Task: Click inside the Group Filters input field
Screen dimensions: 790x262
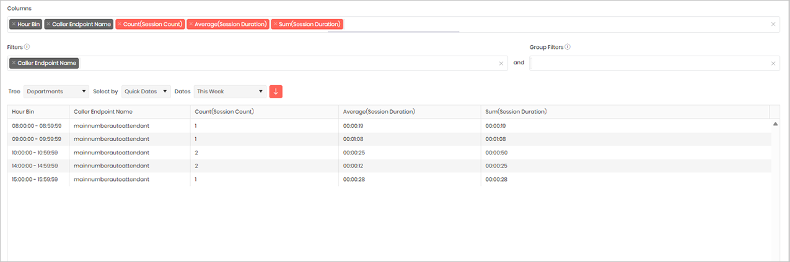Action: (655, 63)
